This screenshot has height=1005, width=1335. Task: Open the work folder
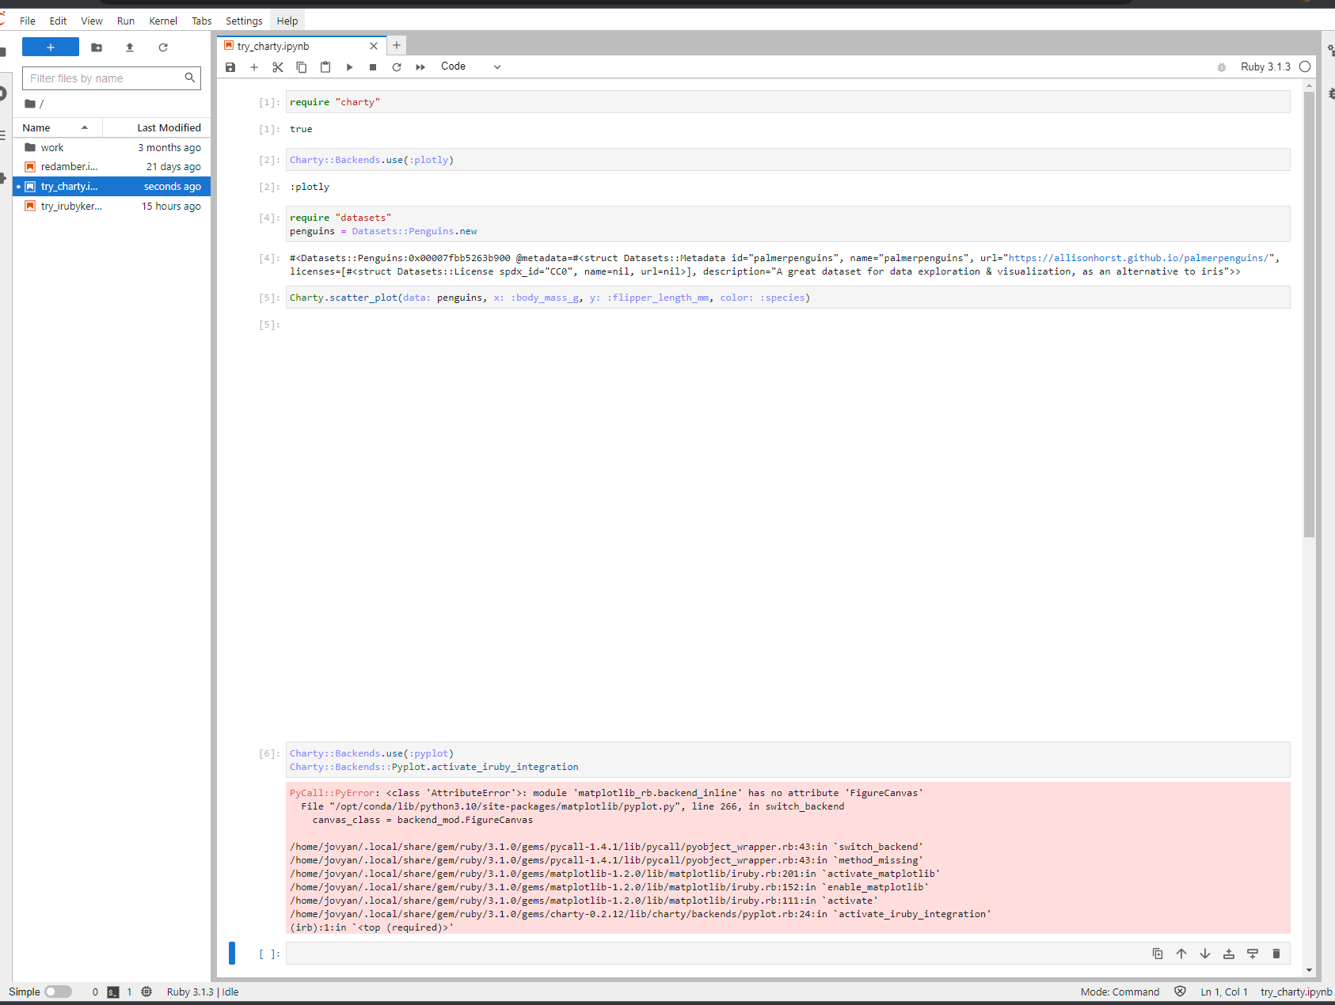coord(112,147)
